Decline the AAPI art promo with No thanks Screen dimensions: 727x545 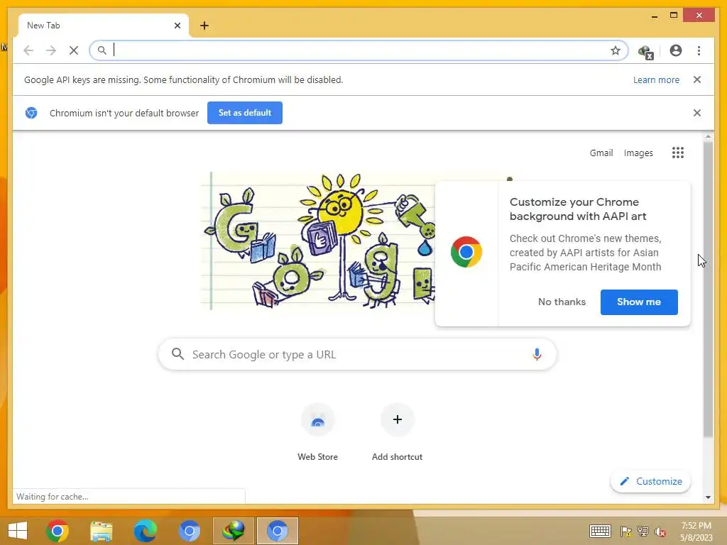562,302
